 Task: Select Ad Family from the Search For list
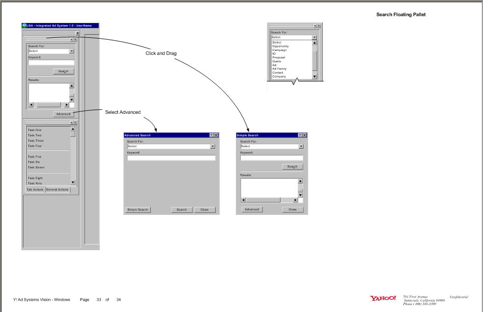coord(279,69)
